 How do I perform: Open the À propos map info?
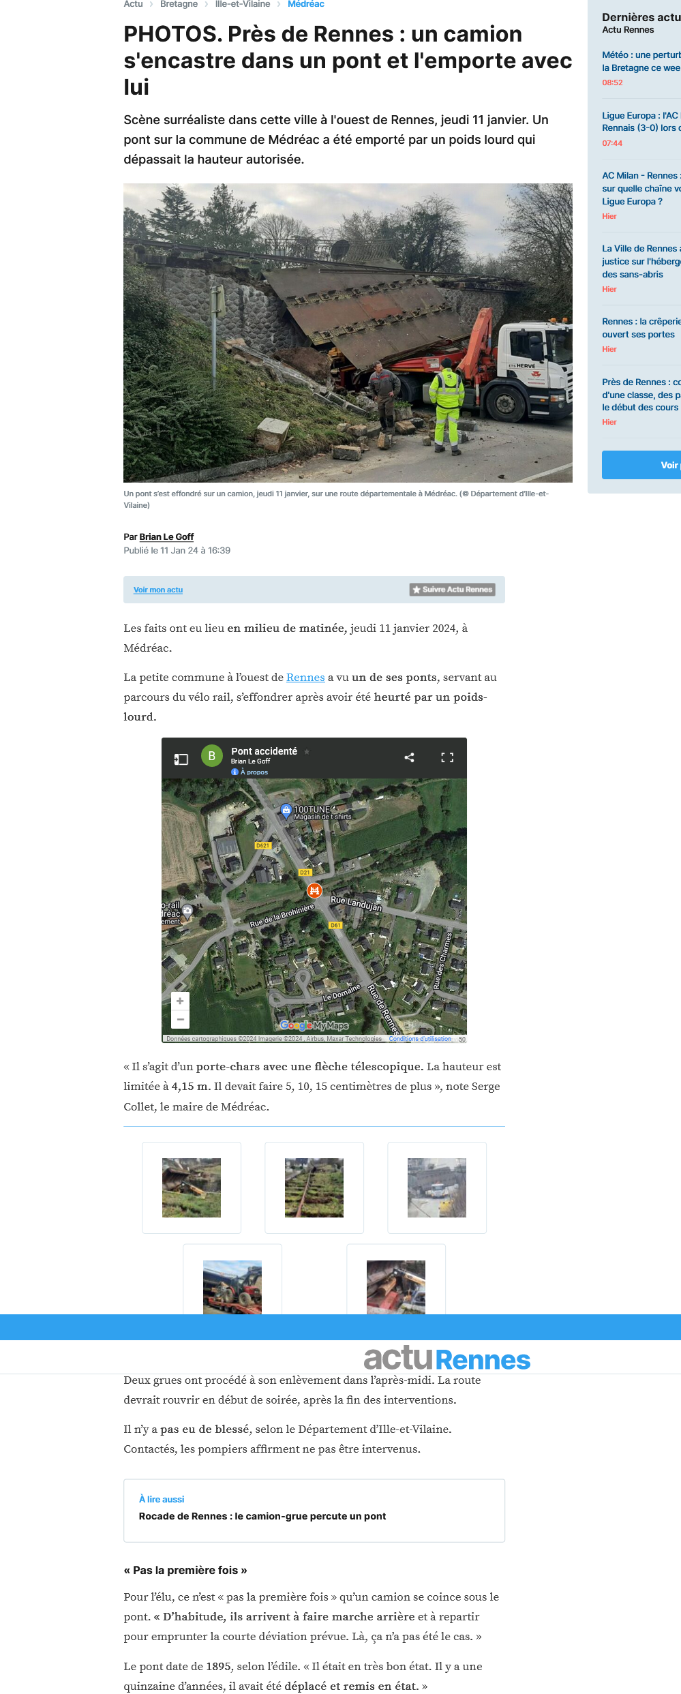point(249,772)
